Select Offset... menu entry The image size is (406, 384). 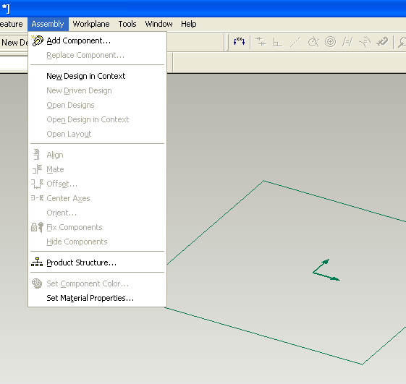coord(98,184)
